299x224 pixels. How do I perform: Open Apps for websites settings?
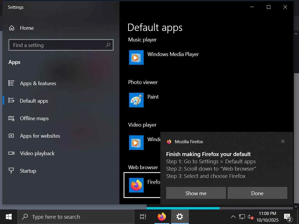click(40, 136)
